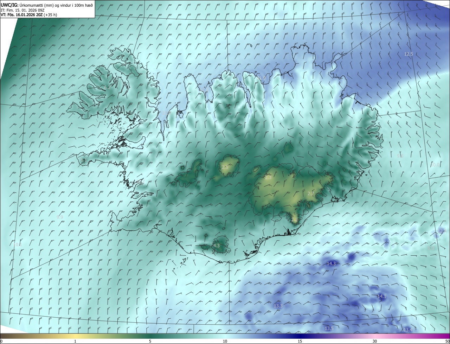Click the 4.3 value on the small ice cap
Viewport: 450px width, 344px height.
(x=217, y=246)
